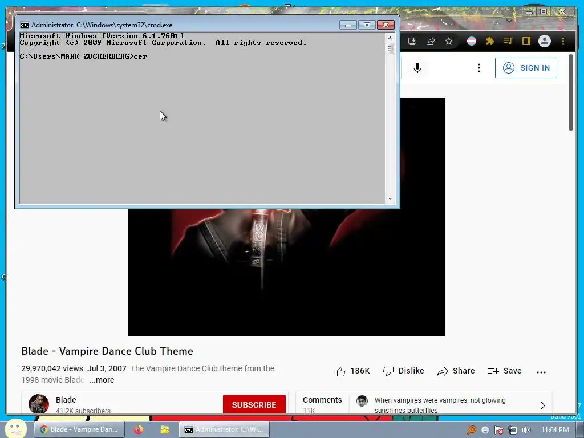This screenshot has width=584, height=438.
Task: Close the Chrome window
Action: 562,12
